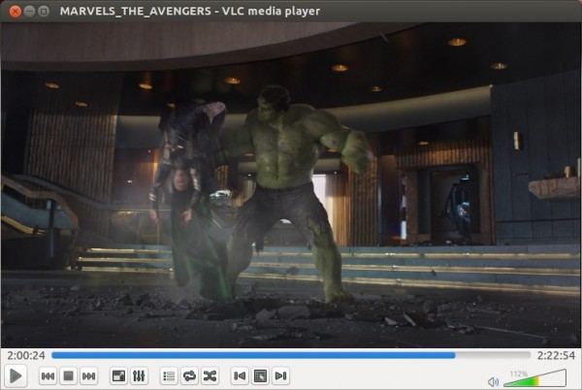This screenshot has width=582, height=390.
Task: Go to next chapter
Action: pyautogui.click(x=280, y=375)
